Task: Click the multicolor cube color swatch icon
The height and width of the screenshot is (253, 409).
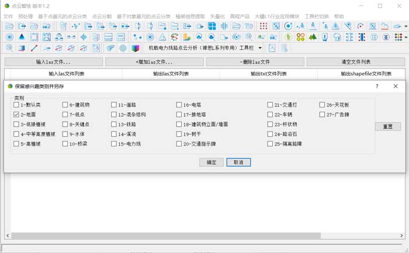Action: [136, 48]
